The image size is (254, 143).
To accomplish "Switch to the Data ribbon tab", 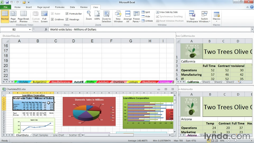I will click(72, 7).
